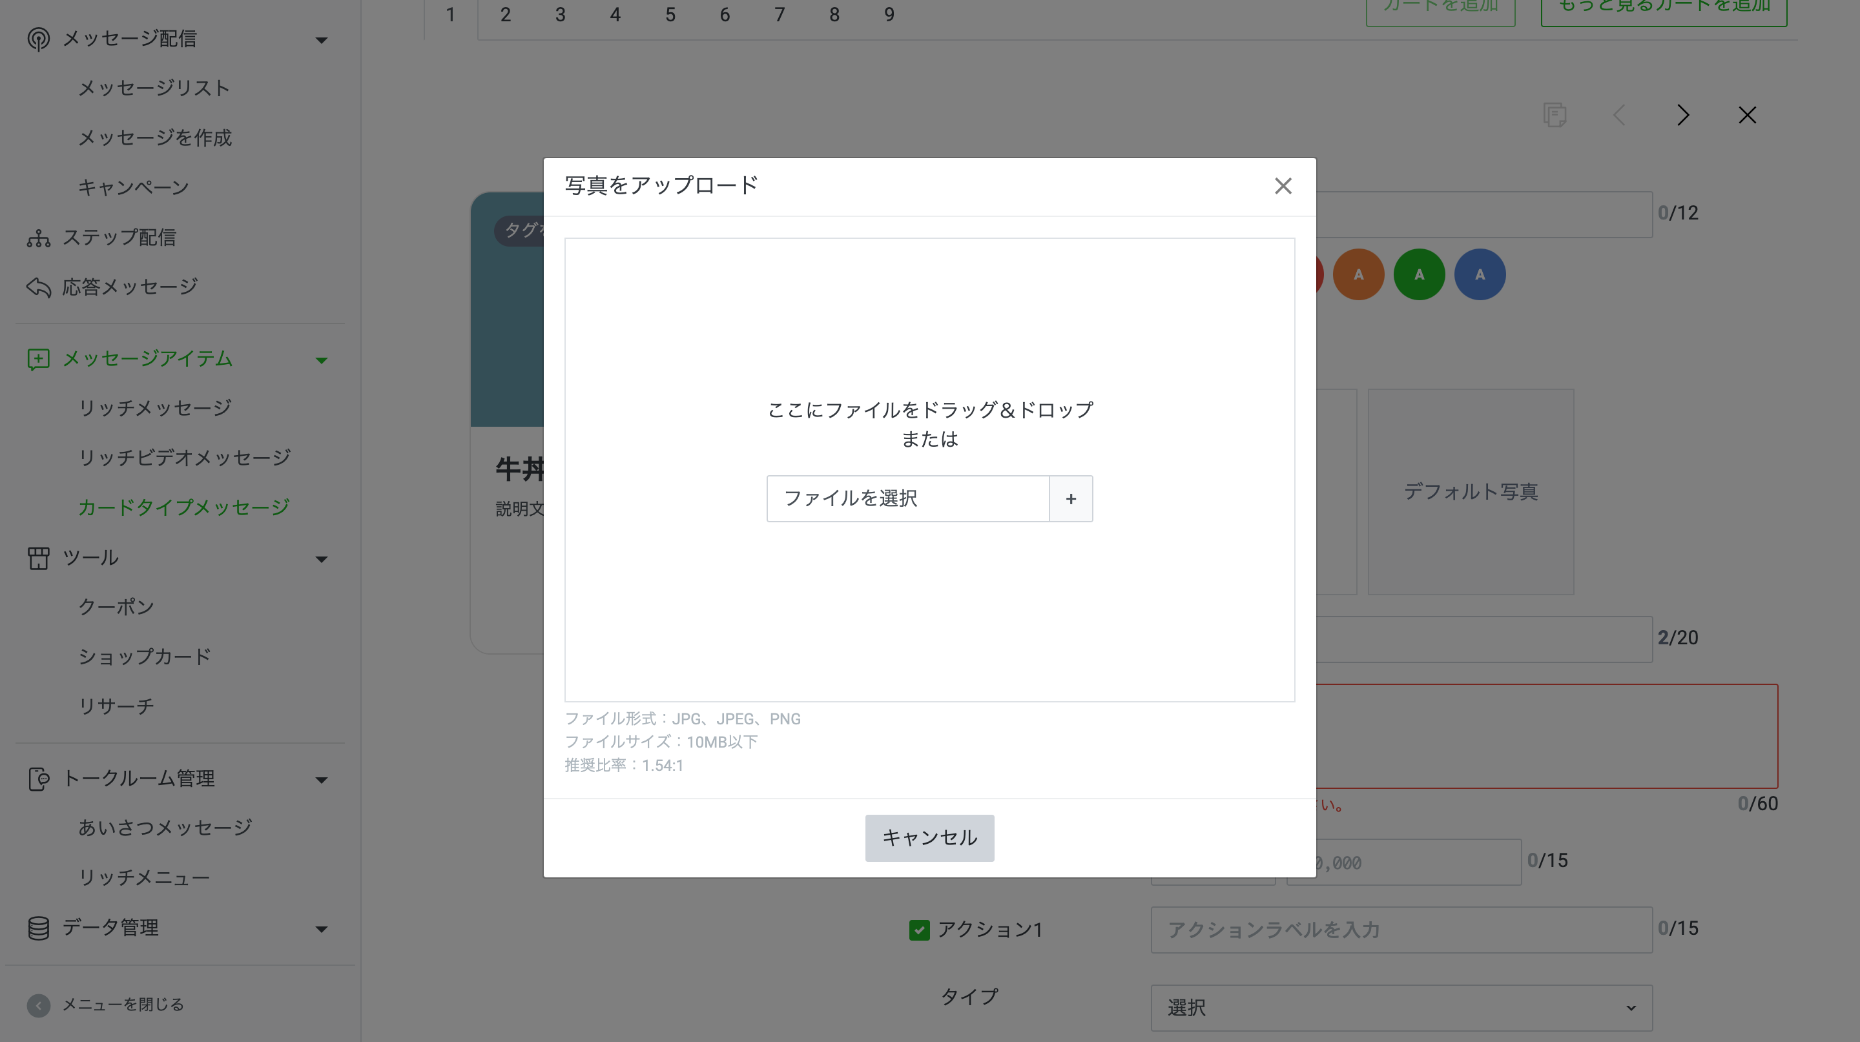
Task: Collapse the メッセージアイテム section arrow
Action: pyautogui.click(x=322, y=360)
